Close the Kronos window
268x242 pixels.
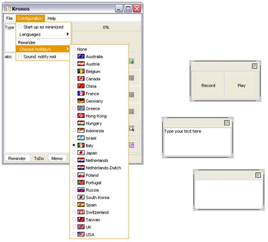point(137,9)
